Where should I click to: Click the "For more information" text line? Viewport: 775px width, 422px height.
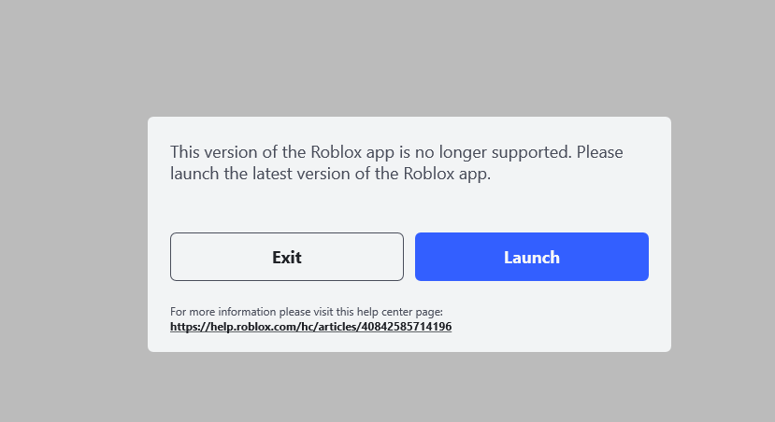point(307,312)
